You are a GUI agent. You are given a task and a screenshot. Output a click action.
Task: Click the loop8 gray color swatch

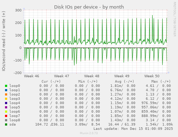click(6, 120)
